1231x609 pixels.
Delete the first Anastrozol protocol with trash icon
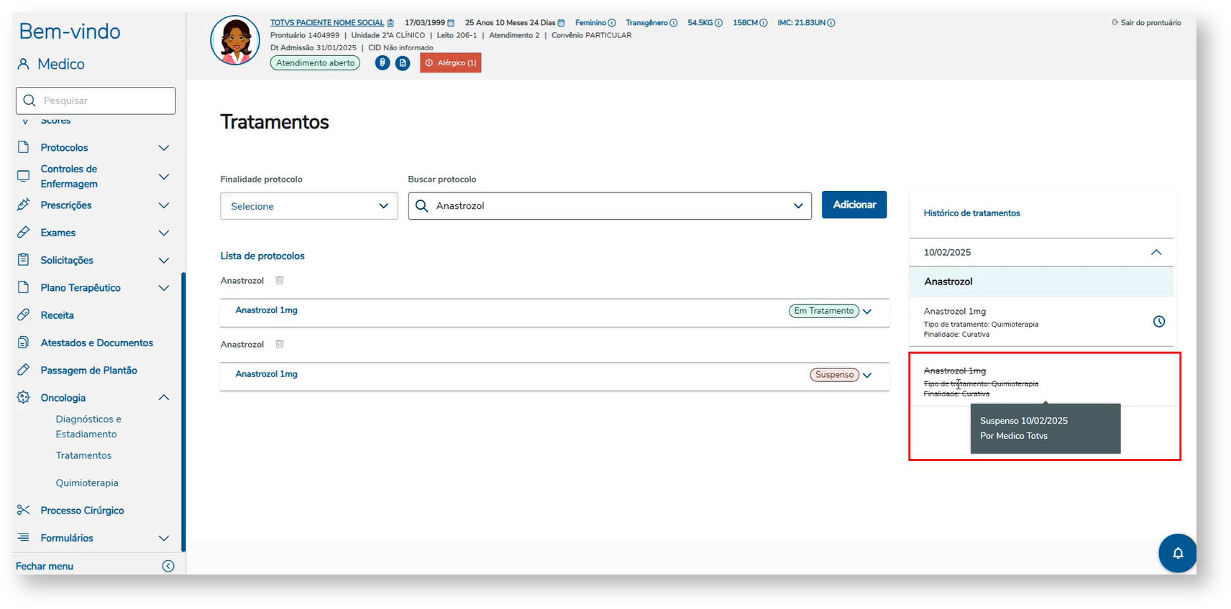coord(280,281)
